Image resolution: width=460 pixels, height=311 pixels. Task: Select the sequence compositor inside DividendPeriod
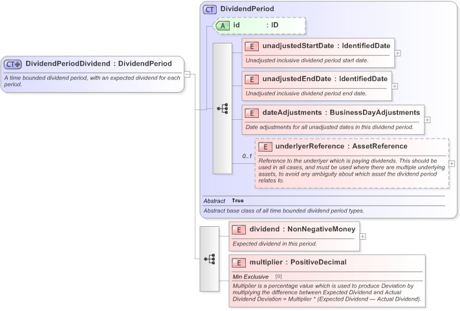223,108
